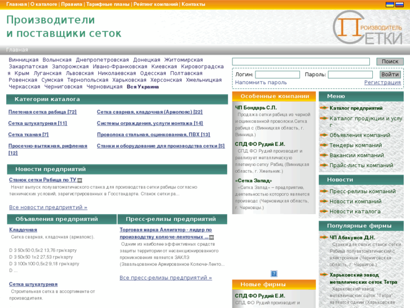The image size is (410, 308).
Task: Open Сетка штукатурная announcement link
Action: (x=33, y=284)
